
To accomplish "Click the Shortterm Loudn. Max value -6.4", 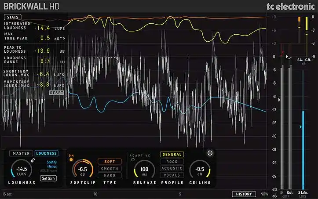I will [43, 74].
